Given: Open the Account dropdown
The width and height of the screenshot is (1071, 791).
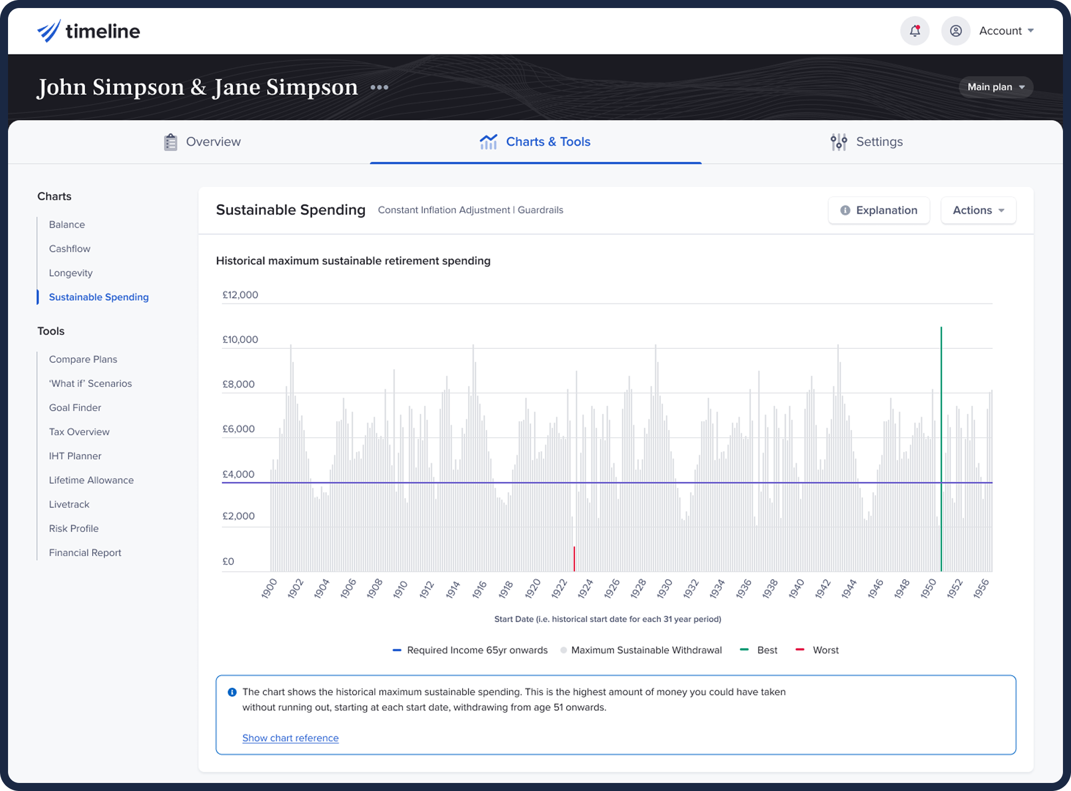Looking at the screenshot, I should click(1006, 31).
